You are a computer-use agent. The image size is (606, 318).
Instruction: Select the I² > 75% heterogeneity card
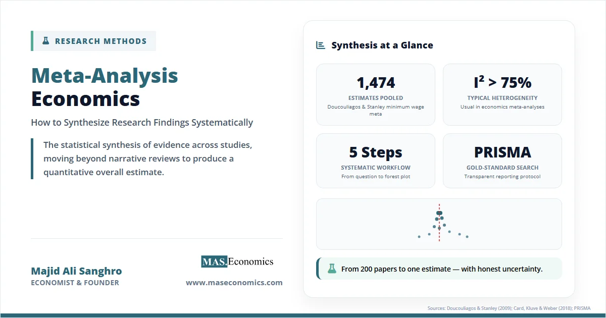pyautogui.click(x=502, y=94)
